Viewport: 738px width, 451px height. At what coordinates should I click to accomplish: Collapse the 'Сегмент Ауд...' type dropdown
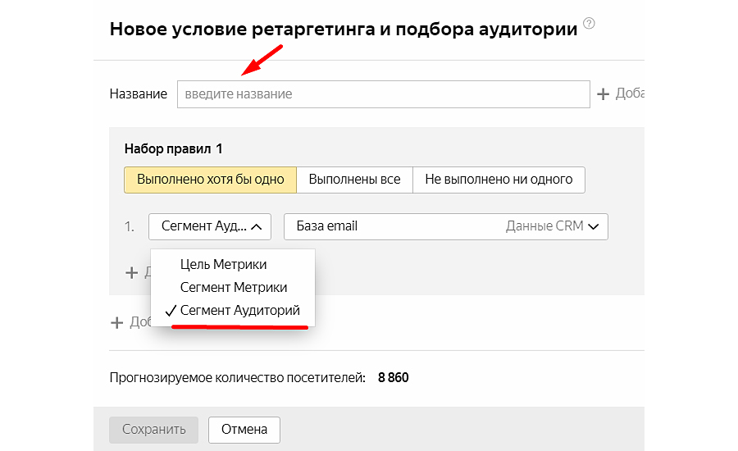click(210, 226)
